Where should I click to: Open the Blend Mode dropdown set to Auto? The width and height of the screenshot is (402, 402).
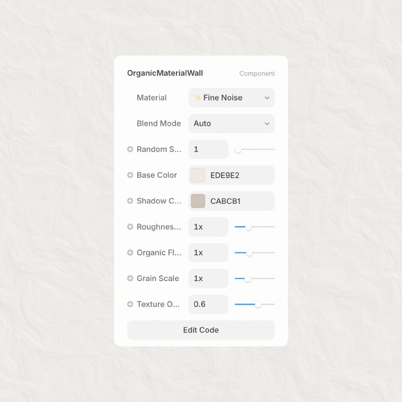coord(231,124)
